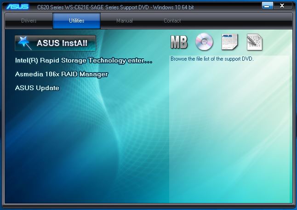The height and width of the screenshot is (210, 297).
Task: Select the ASUS Update utility
Action: click(x=37, y=88)
